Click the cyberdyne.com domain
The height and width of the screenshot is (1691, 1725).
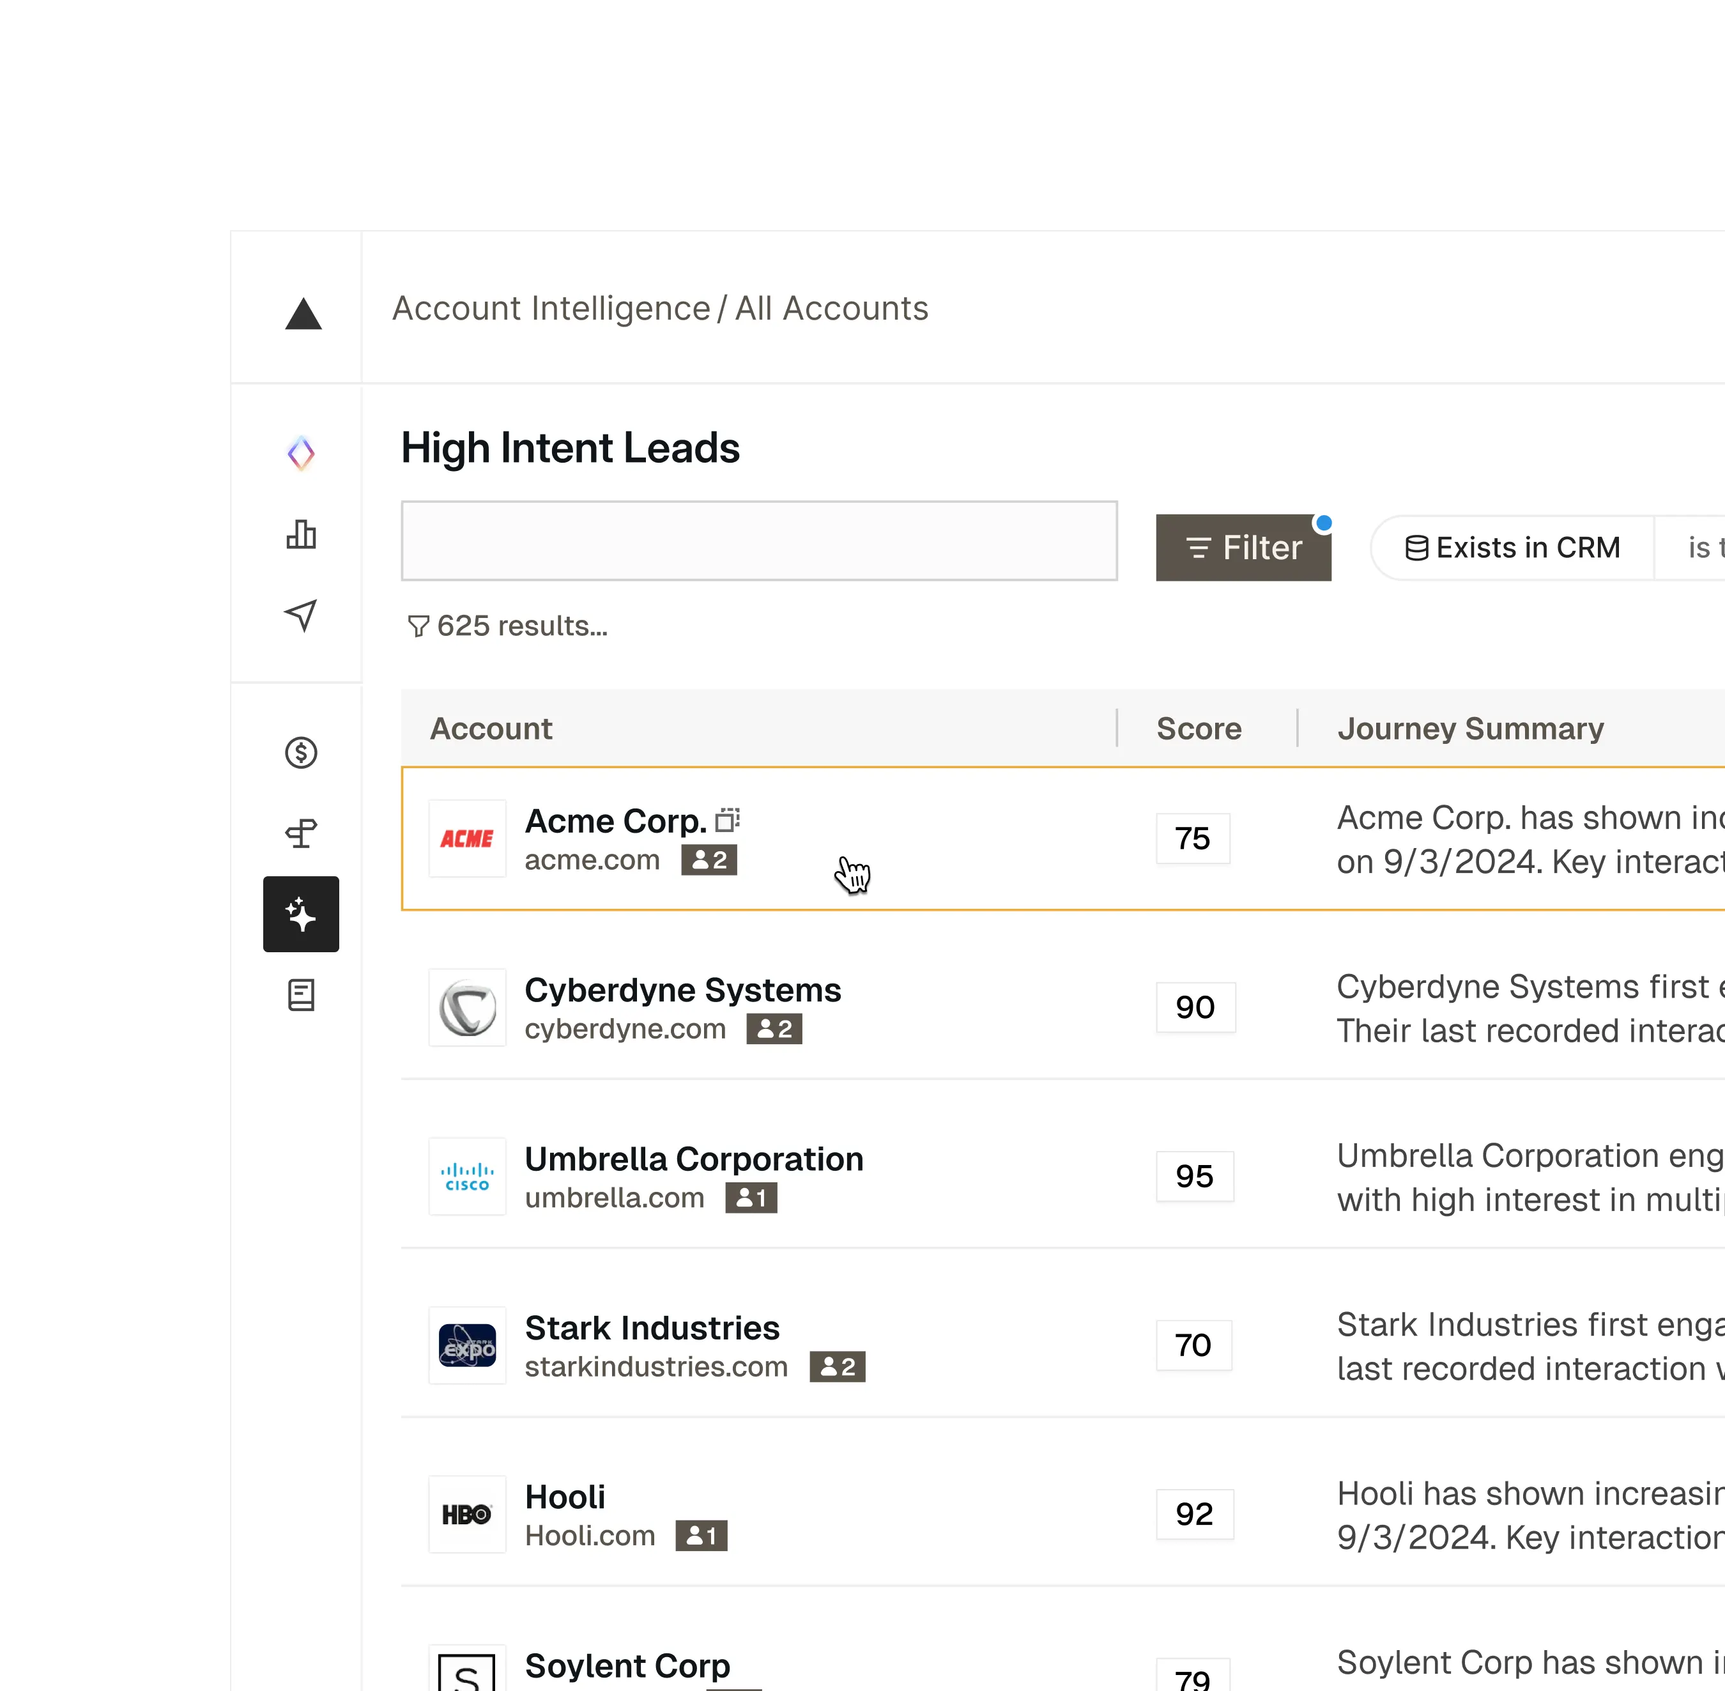click(625, 1028)
